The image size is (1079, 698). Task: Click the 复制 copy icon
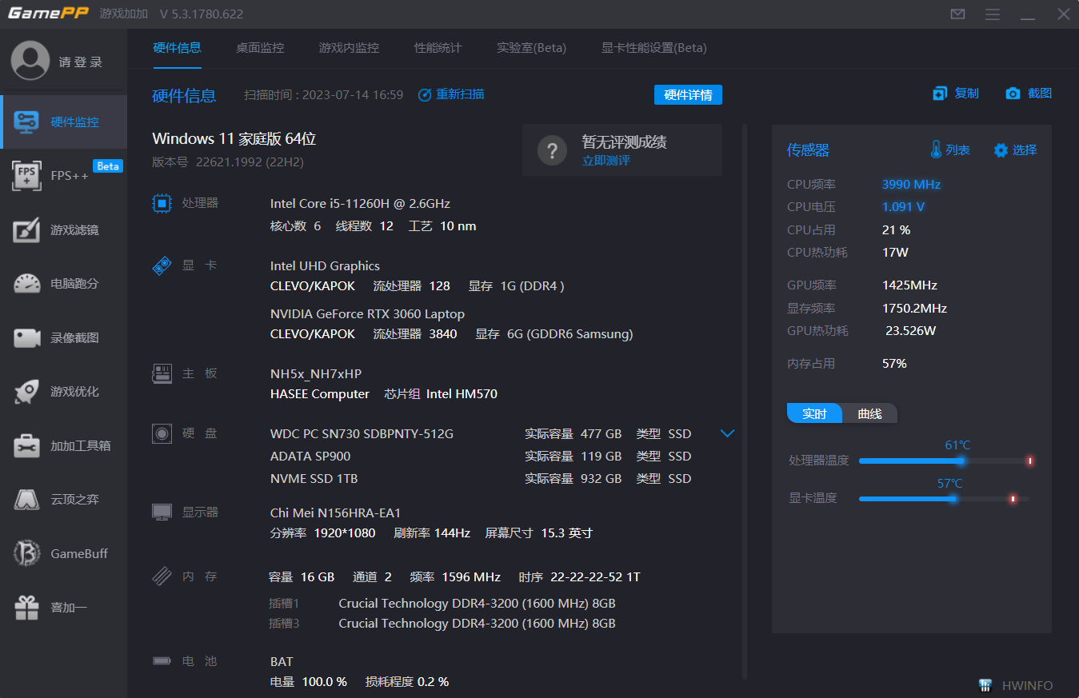coord(940,94)
